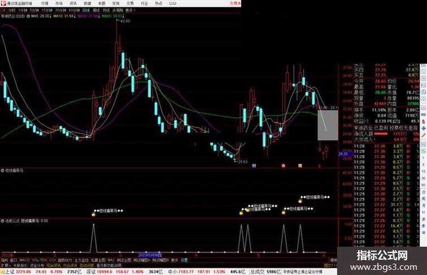Screen dimensions: 427x275
Task: Click the red 净流入额 progress bar
Action: point(381,134)
